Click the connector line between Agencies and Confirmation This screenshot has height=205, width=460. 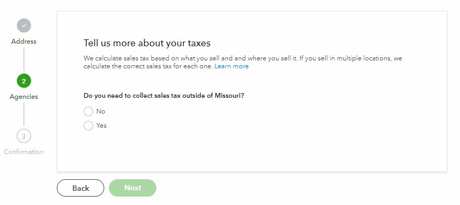click(24, 114)
